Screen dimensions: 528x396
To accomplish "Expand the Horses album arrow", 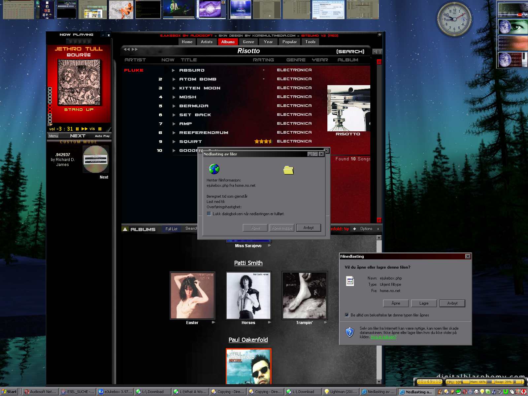I will click(x=270, y=322).
